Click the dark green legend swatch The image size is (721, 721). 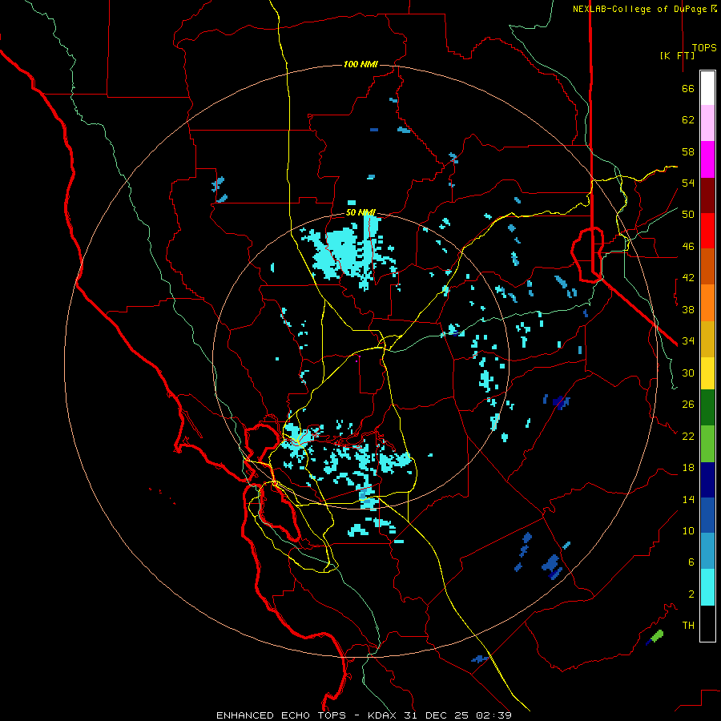[707, 408]
